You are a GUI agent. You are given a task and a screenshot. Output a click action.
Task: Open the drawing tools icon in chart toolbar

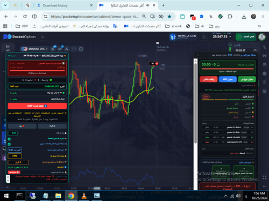click(x=67, y=49)
